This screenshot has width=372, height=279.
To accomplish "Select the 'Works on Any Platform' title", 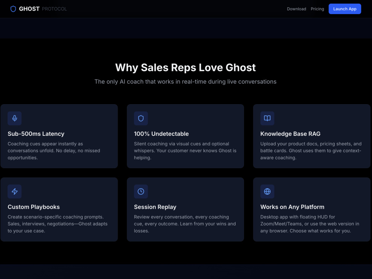I will click(292, 207).
